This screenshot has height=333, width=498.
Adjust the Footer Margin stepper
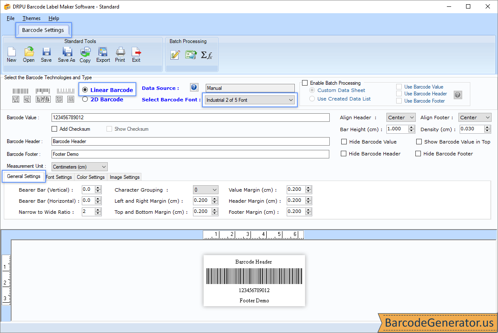308,212
